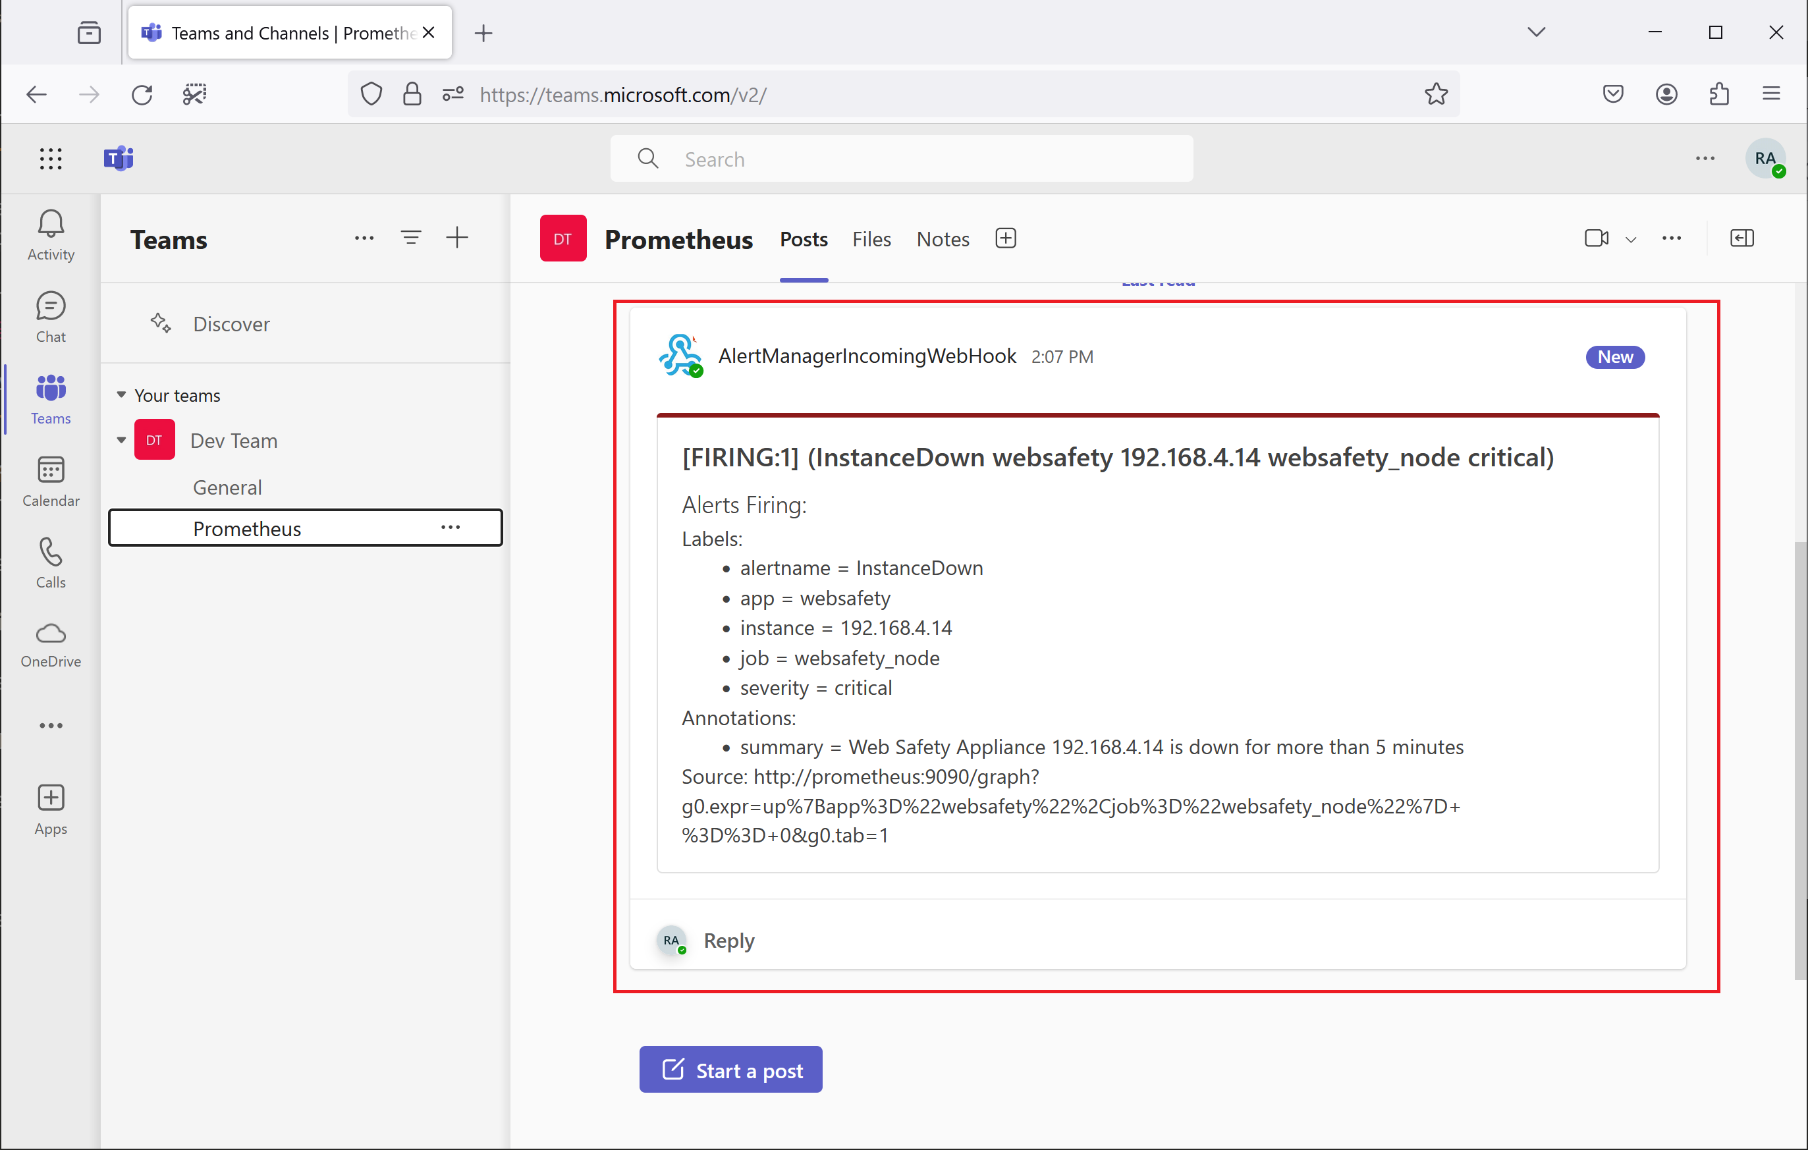Open Teams list more options ellipsis

tap(364, 238)
